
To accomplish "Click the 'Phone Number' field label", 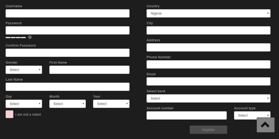I will 159,57.
